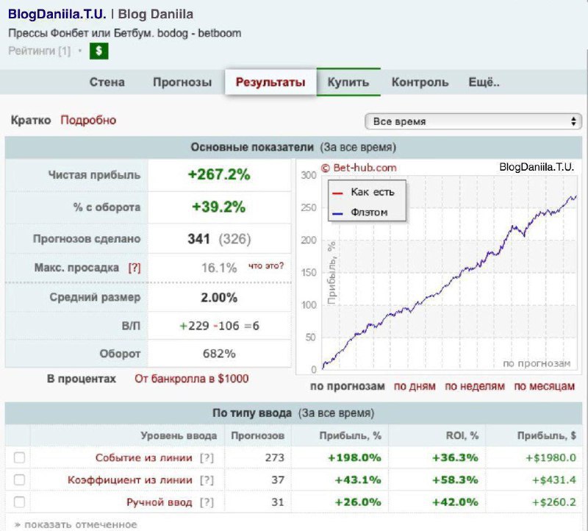Click the что это? link

265,266
